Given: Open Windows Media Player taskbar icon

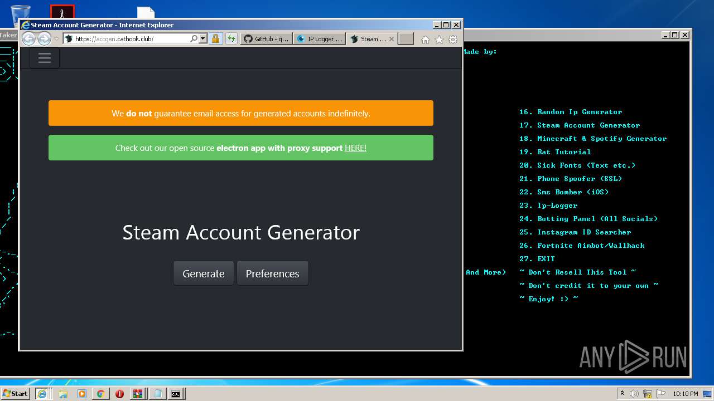Looking at the screenshot, I should pyautogui.click(x=82, y=394).
